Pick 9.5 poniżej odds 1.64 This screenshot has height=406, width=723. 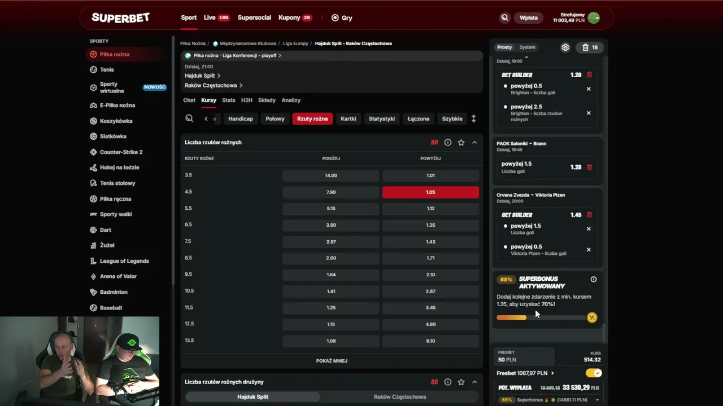point(331,275)
